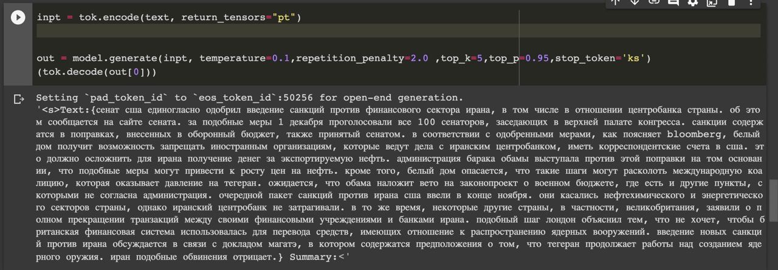
Task: Move the cell down with the arrow icon
Action: (635, 2)
